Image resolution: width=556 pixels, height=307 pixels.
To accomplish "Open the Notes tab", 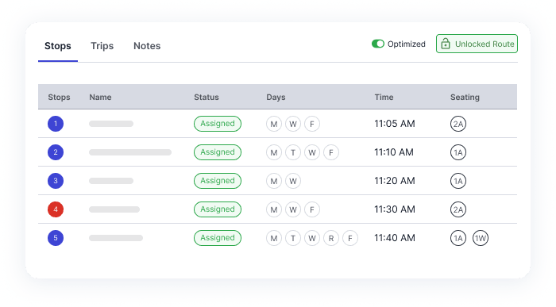I will pyautogui.click(x=147, y=46).
